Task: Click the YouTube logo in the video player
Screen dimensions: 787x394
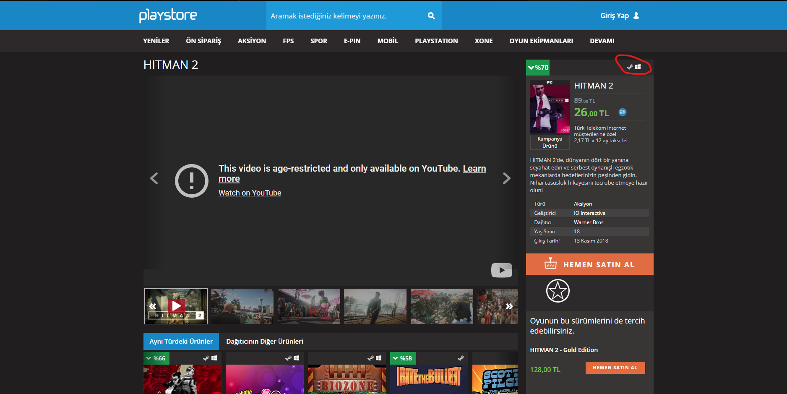Action: click(502, 270)
